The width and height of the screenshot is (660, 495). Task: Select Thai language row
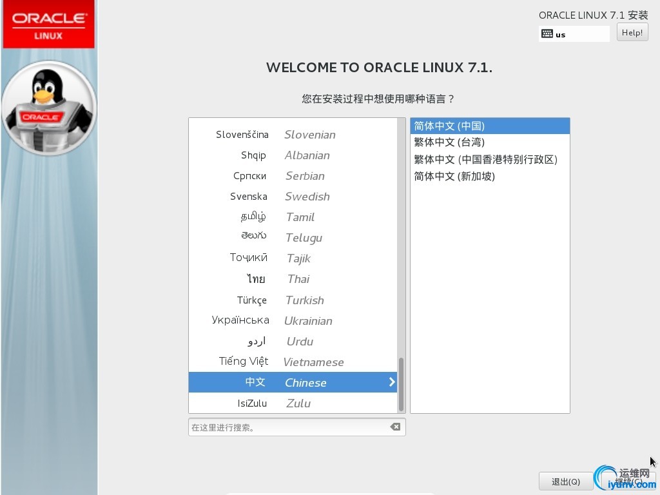click(x=293, y=279)
